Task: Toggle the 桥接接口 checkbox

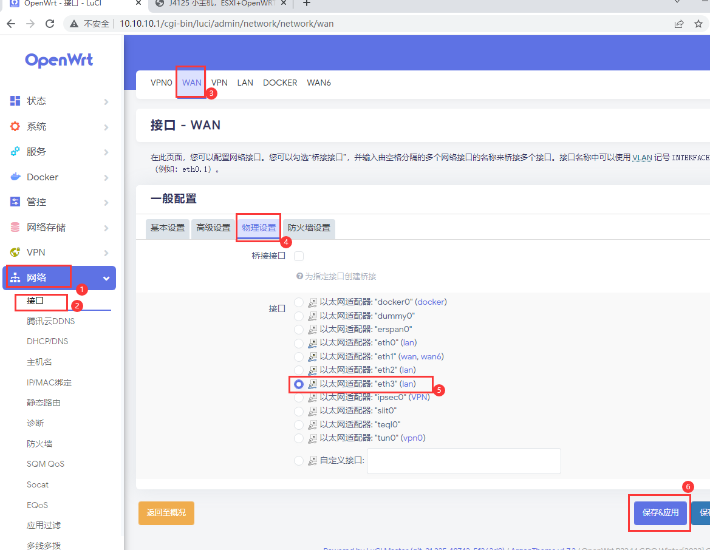Action: click(299, 256)
